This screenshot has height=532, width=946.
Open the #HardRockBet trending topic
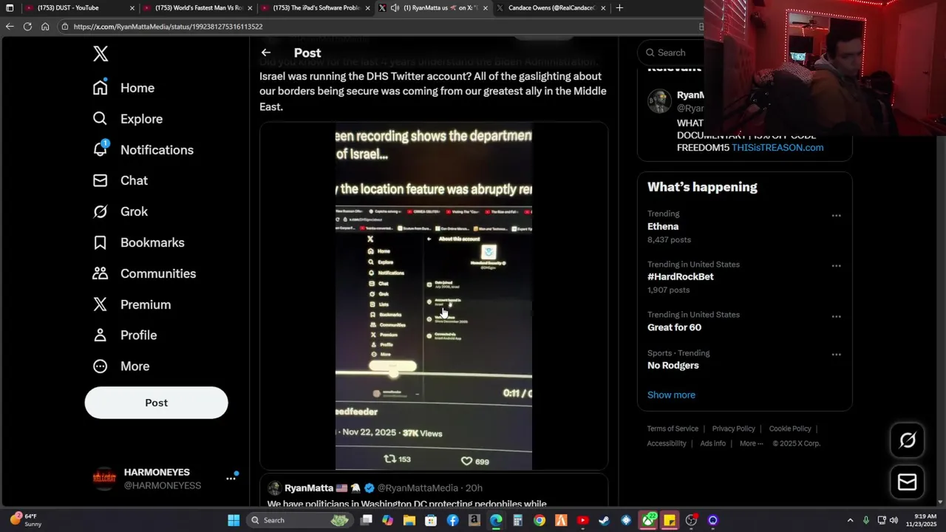(681, 276)
